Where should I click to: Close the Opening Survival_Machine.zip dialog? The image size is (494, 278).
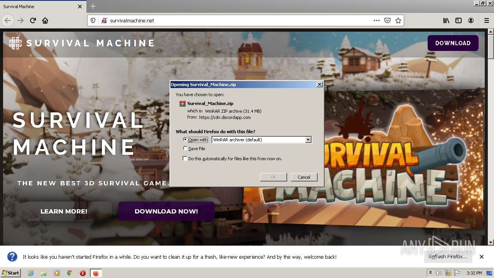(319, 84)
